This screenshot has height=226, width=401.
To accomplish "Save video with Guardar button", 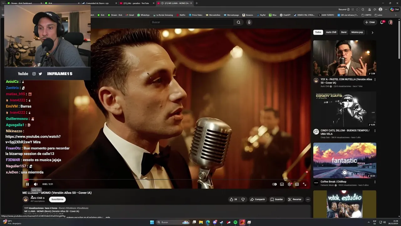I will pyautogui.click(x=277, y=199).
